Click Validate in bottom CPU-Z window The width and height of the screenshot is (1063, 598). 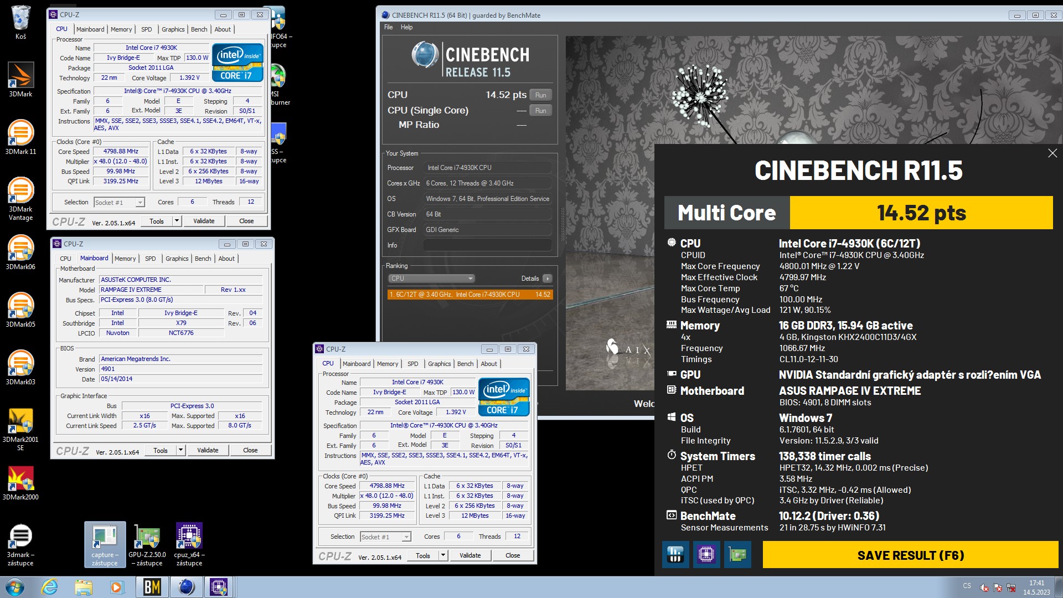tap(470, 555)
